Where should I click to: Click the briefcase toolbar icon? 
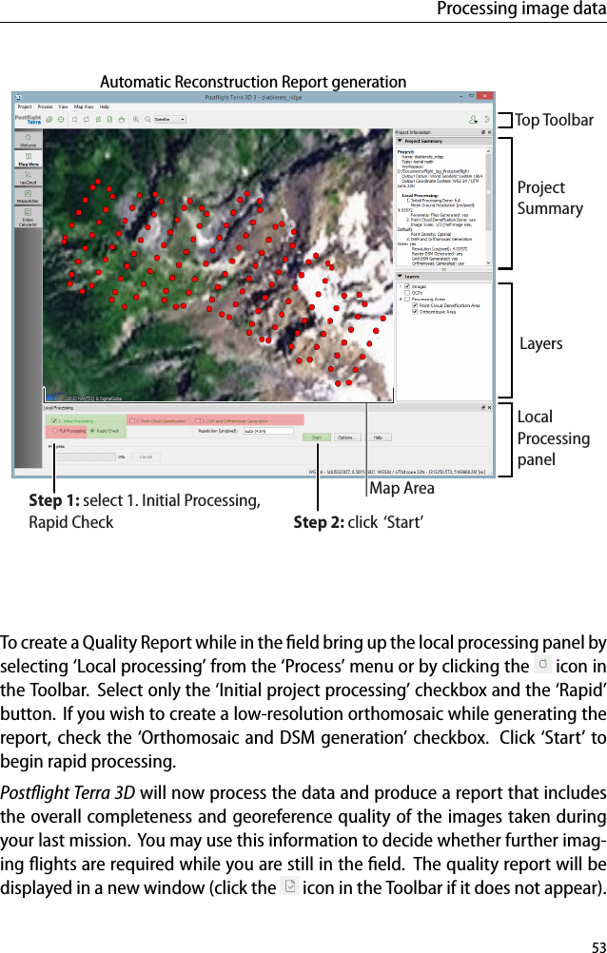click(121, 120)
